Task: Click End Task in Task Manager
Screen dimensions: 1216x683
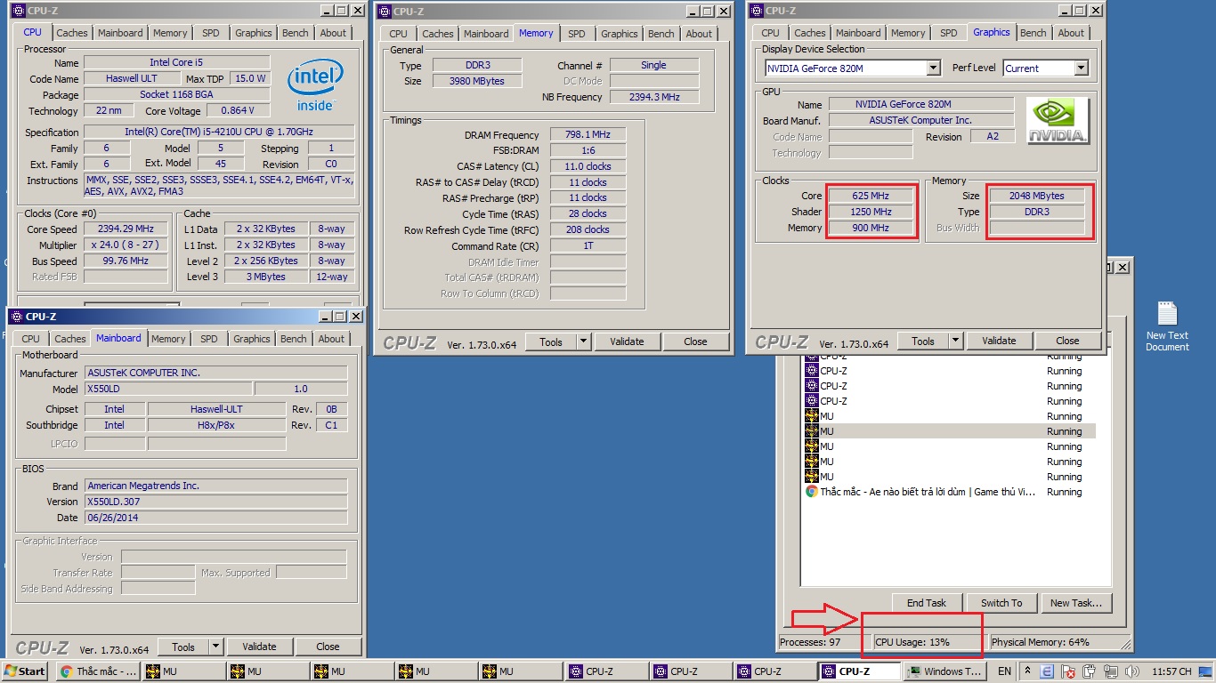Action: click(x=927, y=603)
